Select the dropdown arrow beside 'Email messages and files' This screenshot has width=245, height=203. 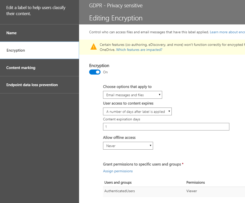[159, 95]
